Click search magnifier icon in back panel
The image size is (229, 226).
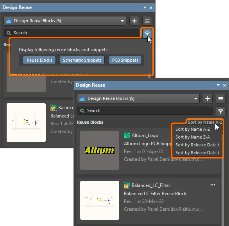coord(9,33)
